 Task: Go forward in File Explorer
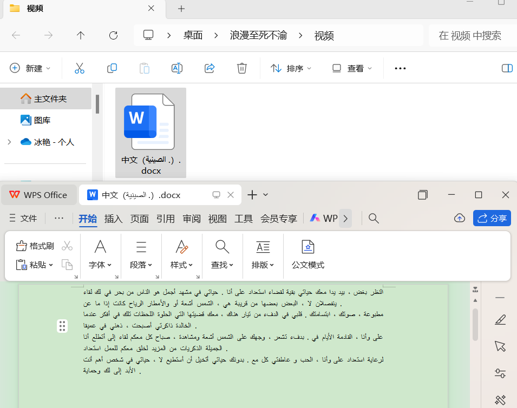(x=48, y=35)
